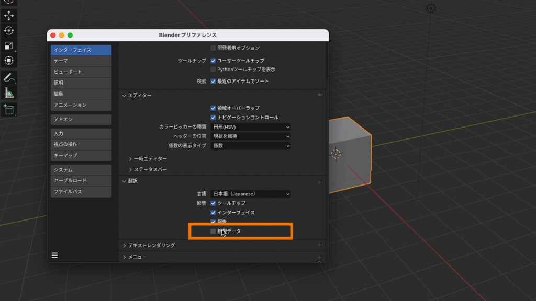The image size is (536, 301).
Task: Open the 言語 language dropdown
Action: tap(250, 194)
